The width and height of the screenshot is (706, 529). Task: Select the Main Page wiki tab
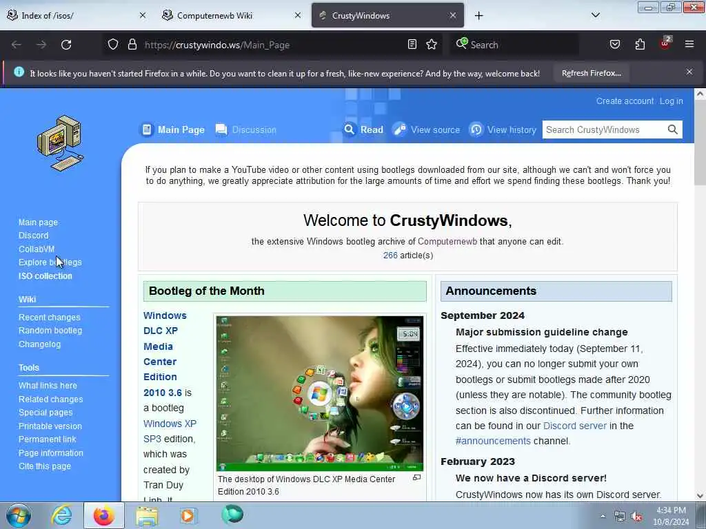coord(172,129)
